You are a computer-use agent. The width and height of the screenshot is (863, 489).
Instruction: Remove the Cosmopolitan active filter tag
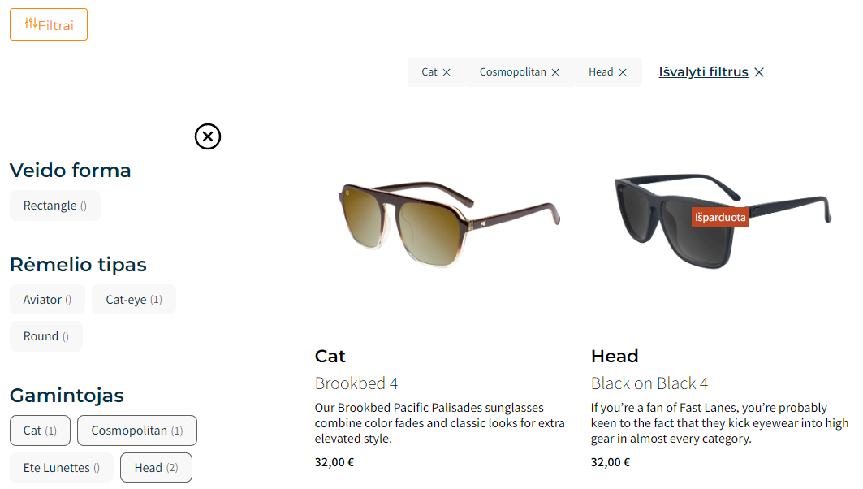tap(555, 72)
